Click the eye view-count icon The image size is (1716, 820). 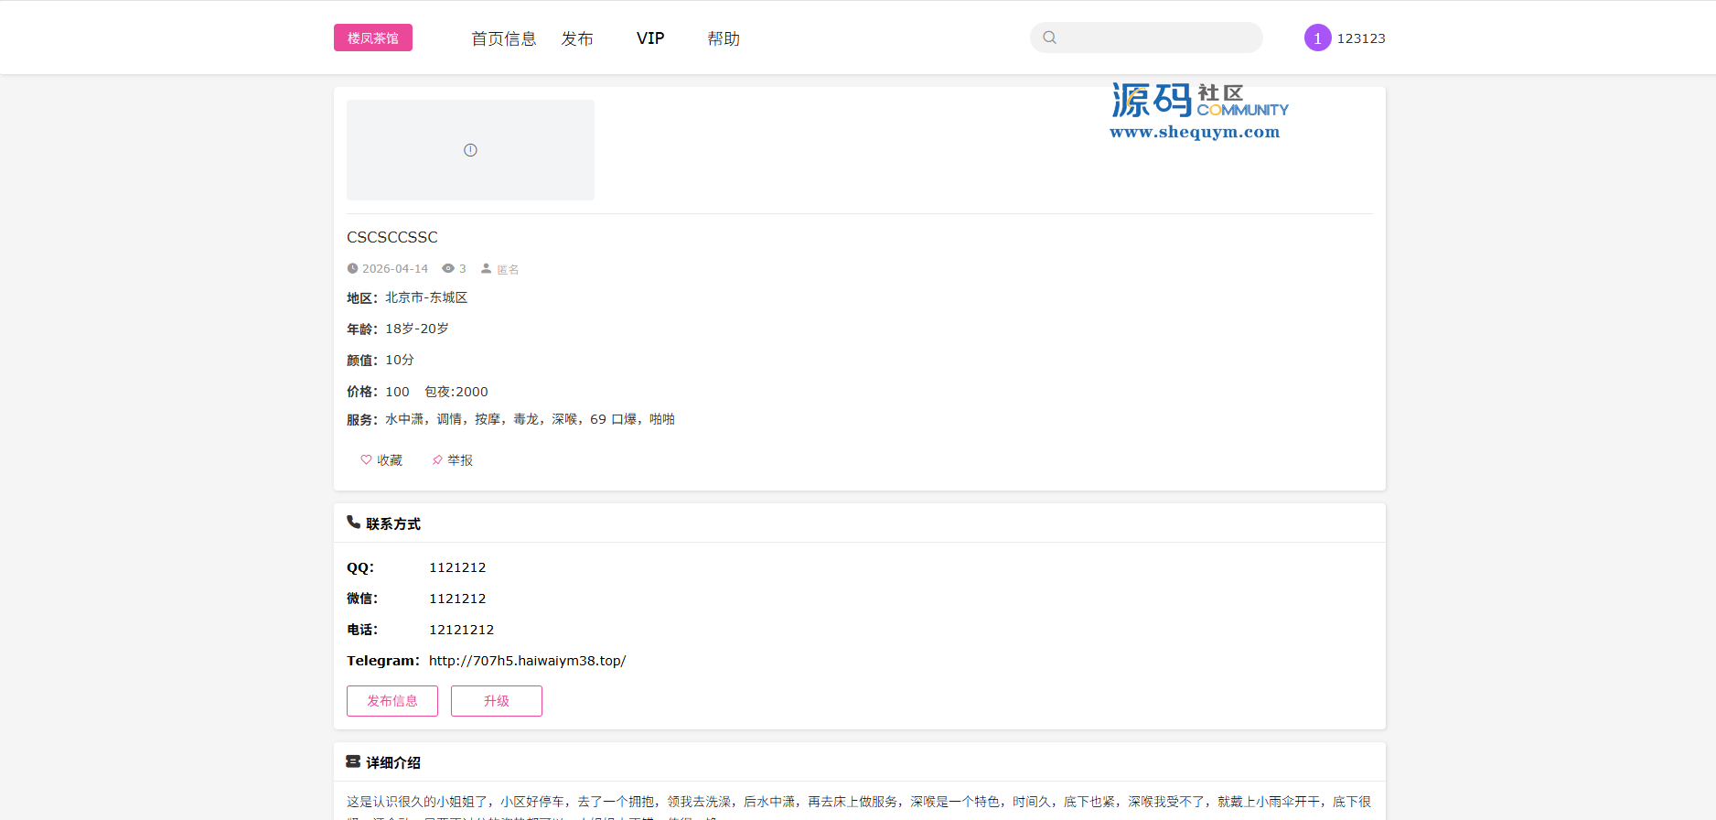(x=448, y=268)
